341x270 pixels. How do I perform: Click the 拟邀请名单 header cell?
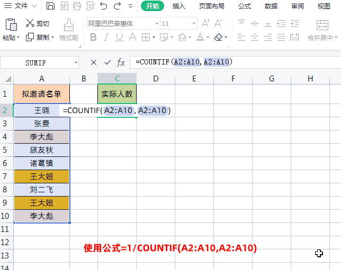pyautogui.click(x=41, y=94)
